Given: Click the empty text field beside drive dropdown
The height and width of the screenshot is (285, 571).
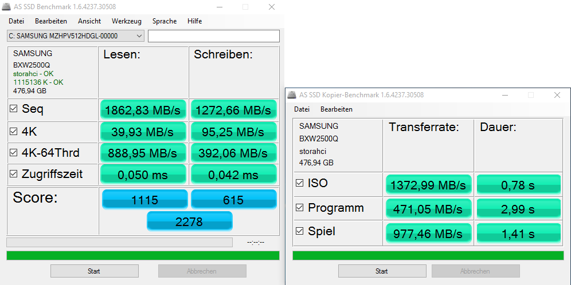Looking at the screenshot, I should tap(214, 36).
